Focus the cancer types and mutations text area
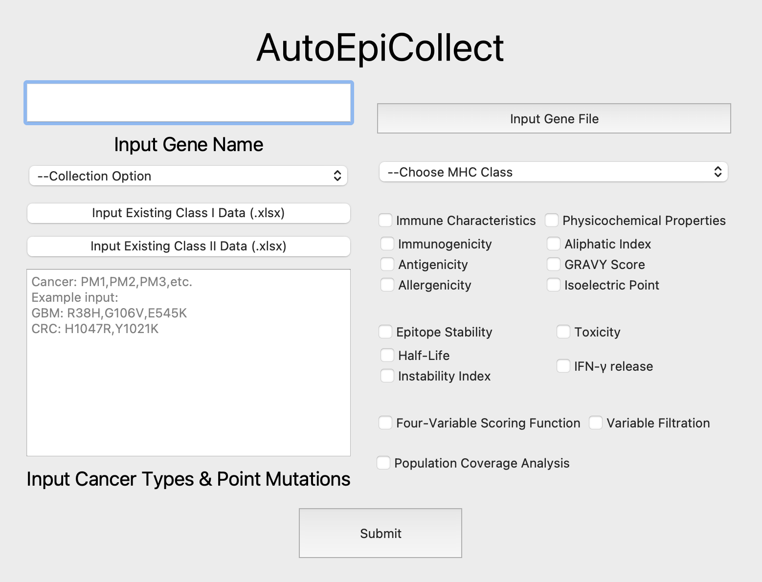The image size is (762, 582). point(189,362)
